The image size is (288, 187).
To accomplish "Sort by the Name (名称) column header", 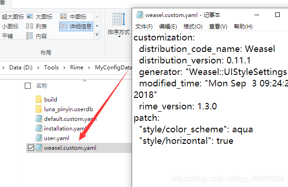I will [42, 85].
